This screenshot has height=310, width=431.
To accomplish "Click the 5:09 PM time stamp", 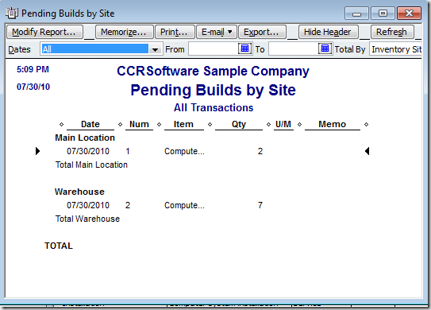I will [x=33, y=69].
